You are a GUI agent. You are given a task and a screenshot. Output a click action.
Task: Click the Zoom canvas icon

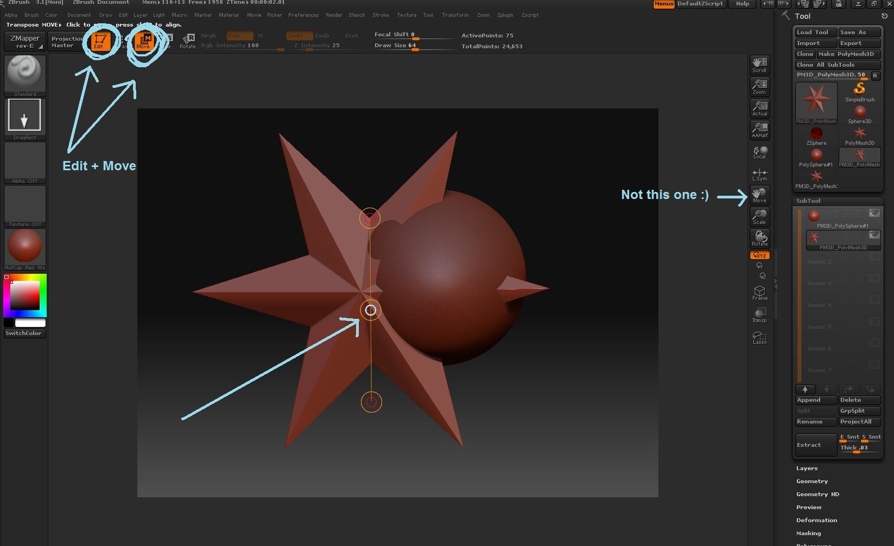759,87
